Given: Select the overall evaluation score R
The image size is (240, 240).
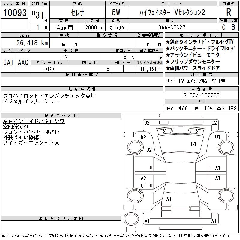Looking at the screenshot, I should tap(229, 12).
